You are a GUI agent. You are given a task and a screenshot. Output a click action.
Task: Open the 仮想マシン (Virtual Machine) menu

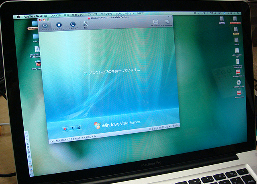click(x=78, y=15)
